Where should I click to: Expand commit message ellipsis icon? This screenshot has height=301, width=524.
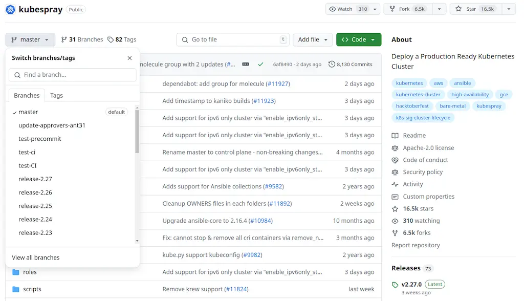pyautogui.click(x=246, y=64)
